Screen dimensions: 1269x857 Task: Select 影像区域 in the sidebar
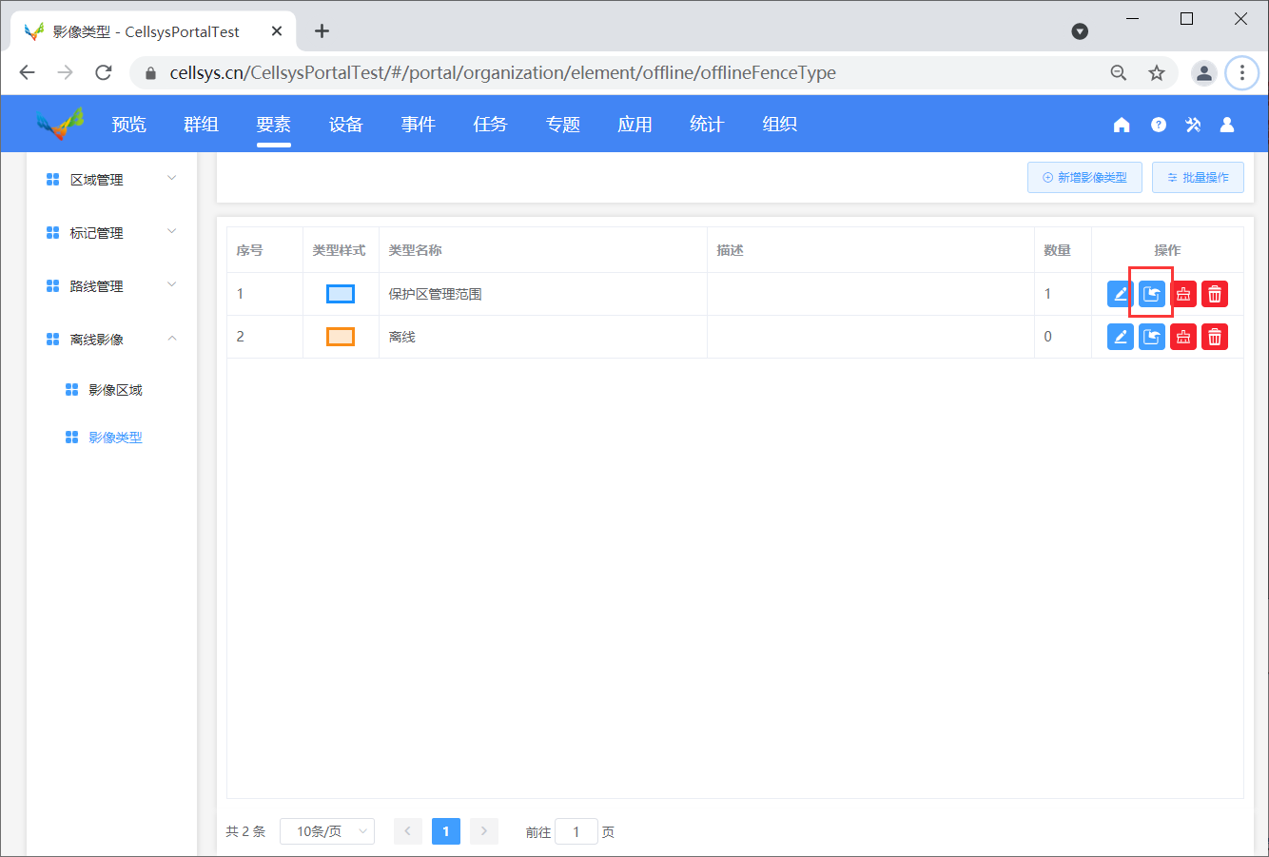[x=115, y=390]
